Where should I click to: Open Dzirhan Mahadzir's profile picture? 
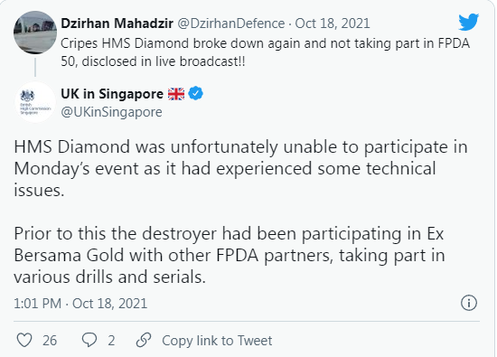tap(35, 33)
